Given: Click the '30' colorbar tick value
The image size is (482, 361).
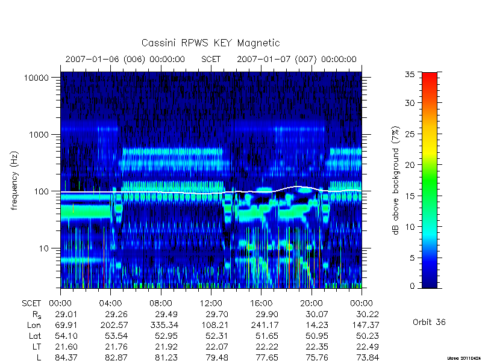Looking at the screenshot, I should [410, 103].
